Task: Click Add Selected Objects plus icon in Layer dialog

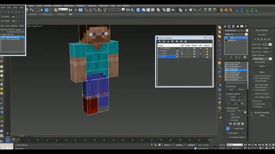Action: [168, 41]
